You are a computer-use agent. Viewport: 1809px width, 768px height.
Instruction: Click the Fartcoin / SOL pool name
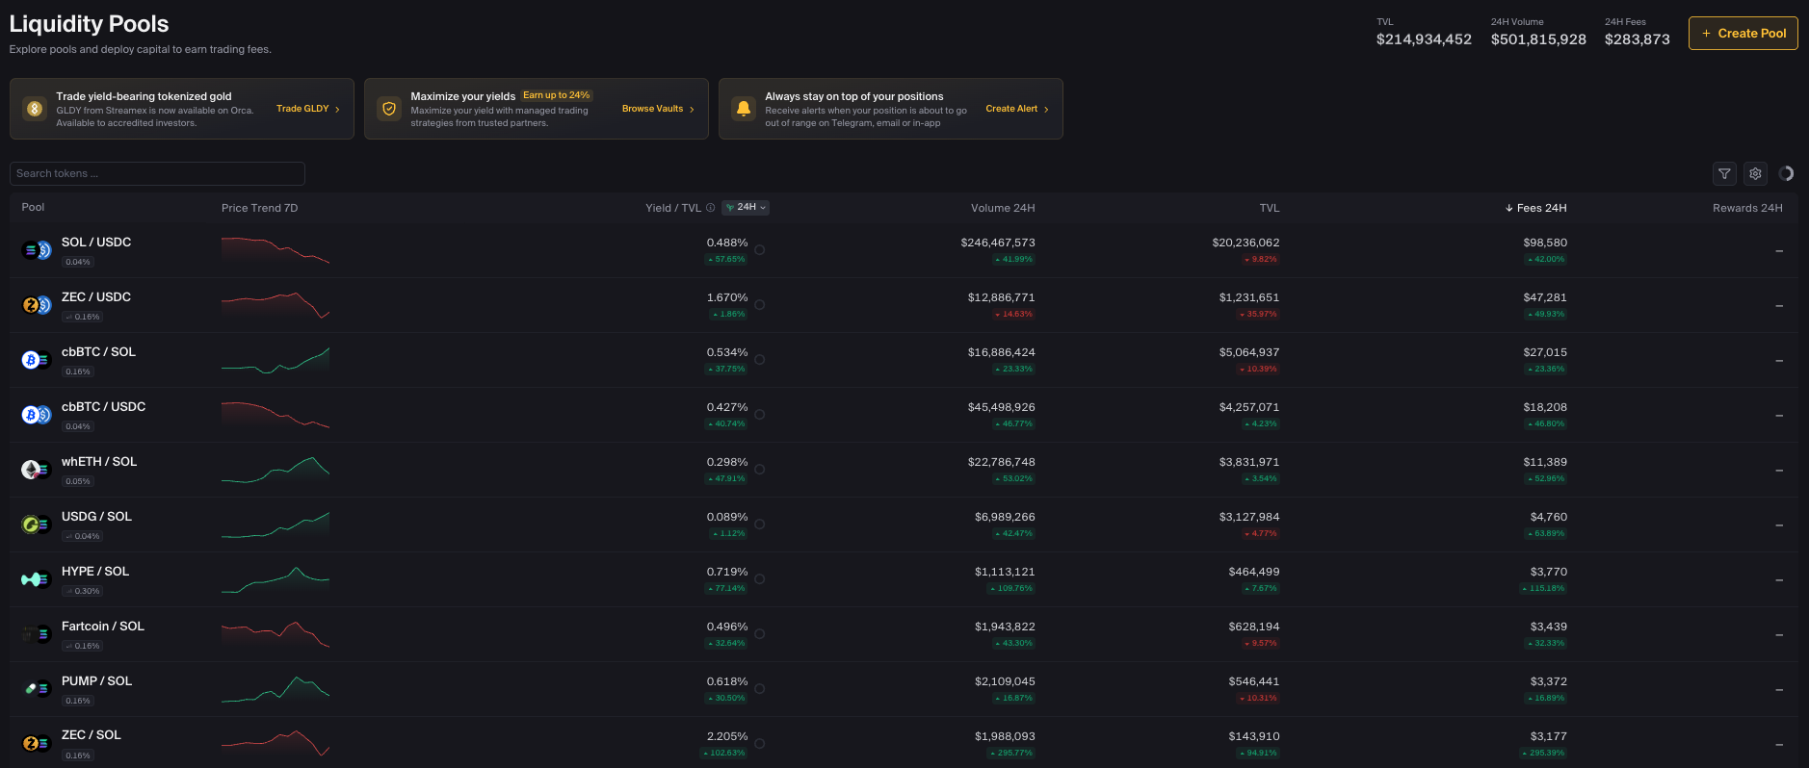coord(103,627)
